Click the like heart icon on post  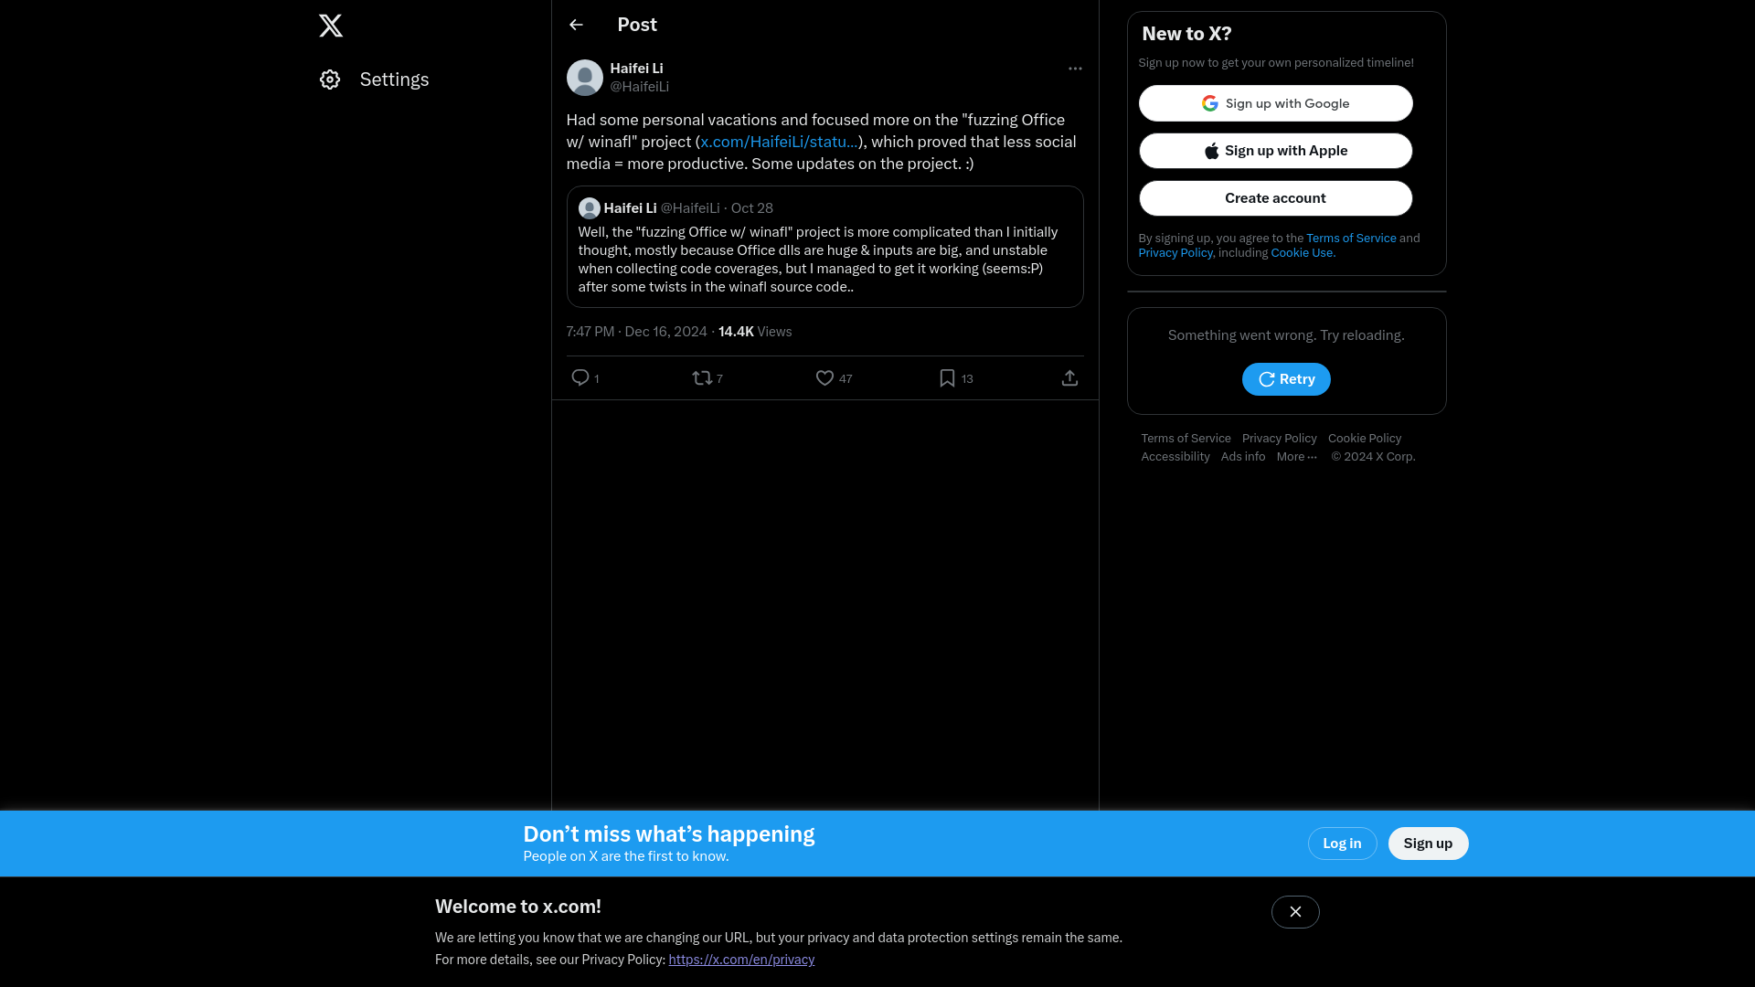(824, 377)
